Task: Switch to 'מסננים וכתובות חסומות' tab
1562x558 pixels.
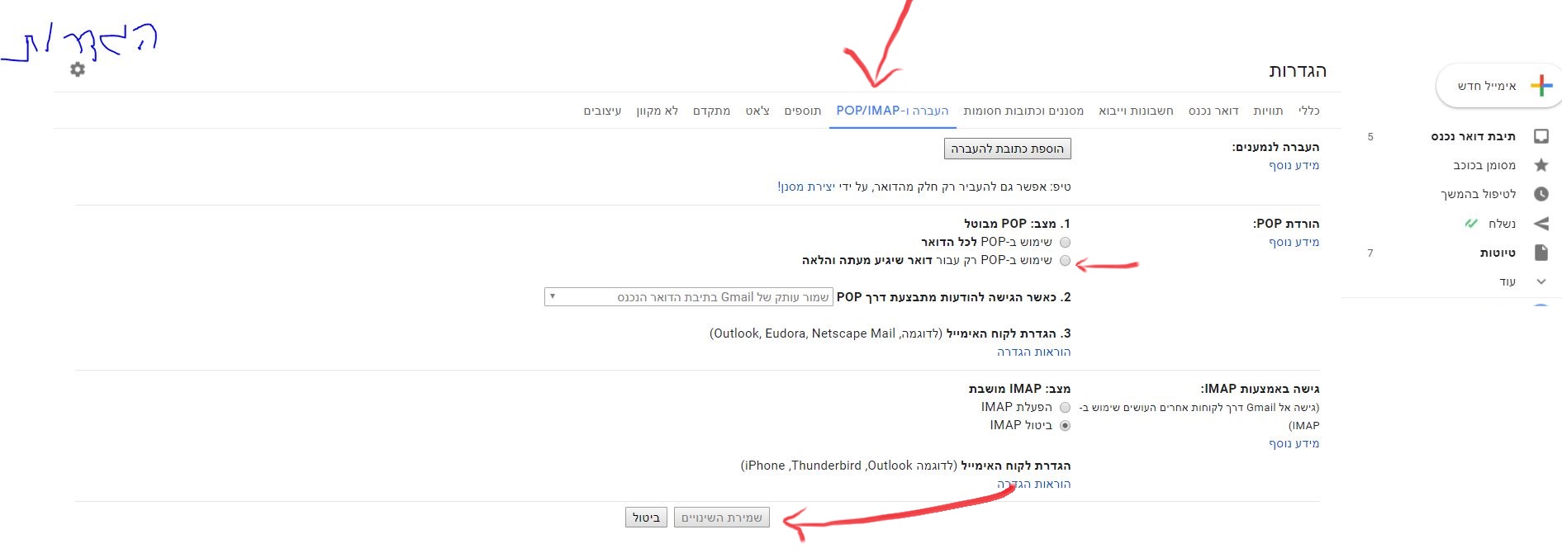Action: [x=1023, y=111]
